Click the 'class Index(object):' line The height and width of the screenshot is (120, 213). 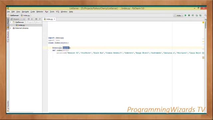59,43
